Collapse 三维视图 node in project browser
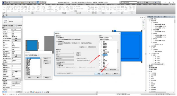This screenshot has width=177, height=96. [150, 46]
